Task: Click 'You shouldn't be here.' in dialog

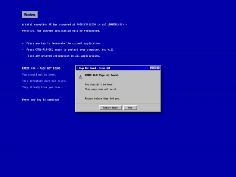Action: coord(99,84)
